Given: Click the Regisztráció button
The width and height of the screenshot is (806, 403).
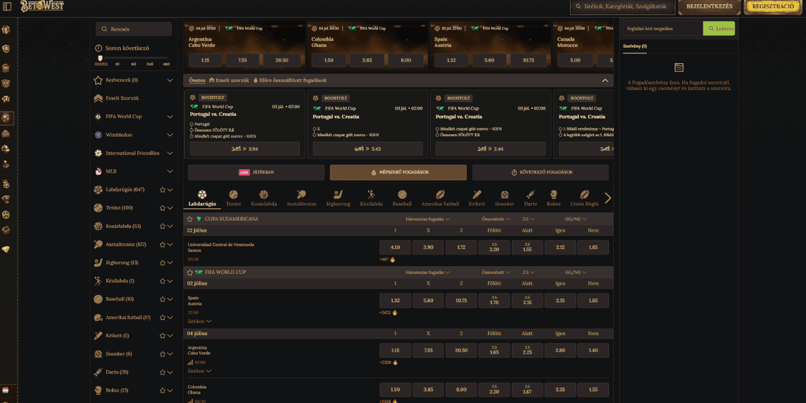Looking at the screenshot, I should click(x=773, y=7).
